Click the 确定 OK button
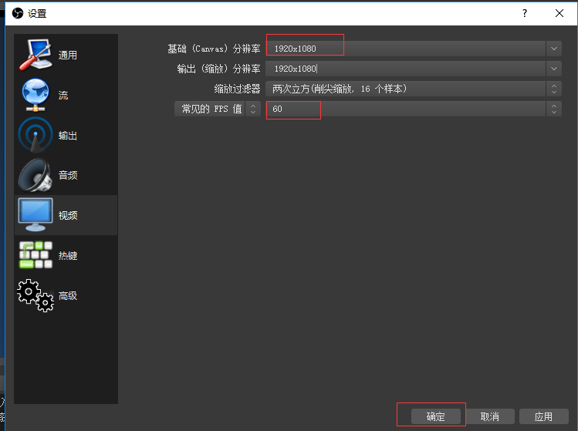578x431 pixels. pos(436,416)
